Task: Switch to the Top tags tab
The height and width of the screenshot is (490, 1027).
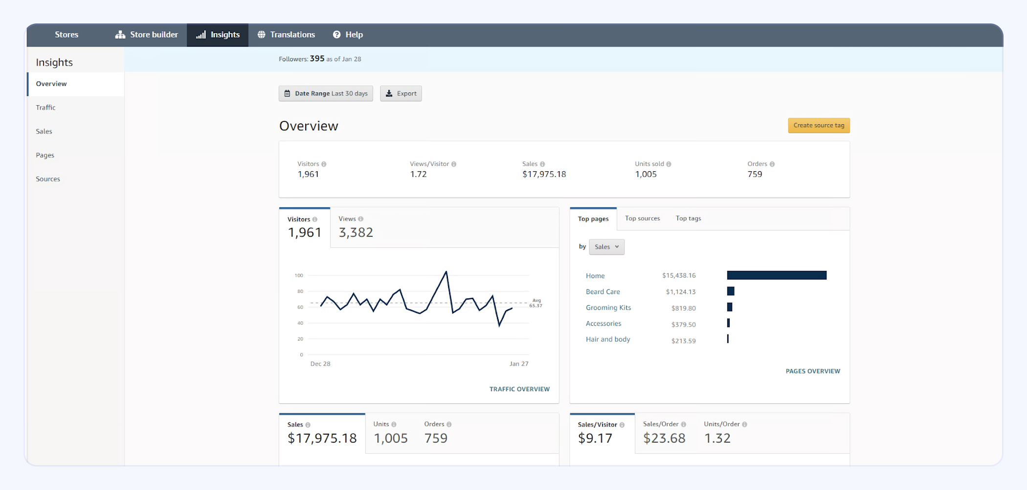Action: tap(689, 219)
